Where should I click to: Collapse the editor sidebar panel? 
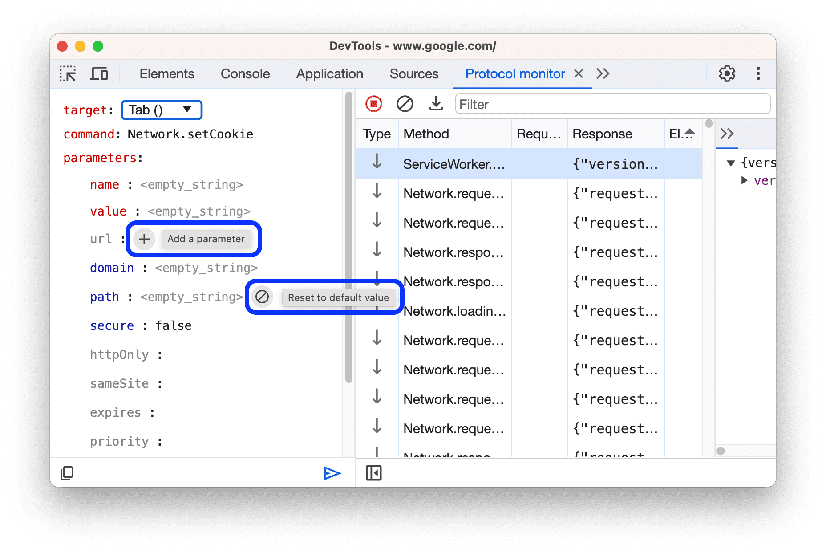pos(374,473)
